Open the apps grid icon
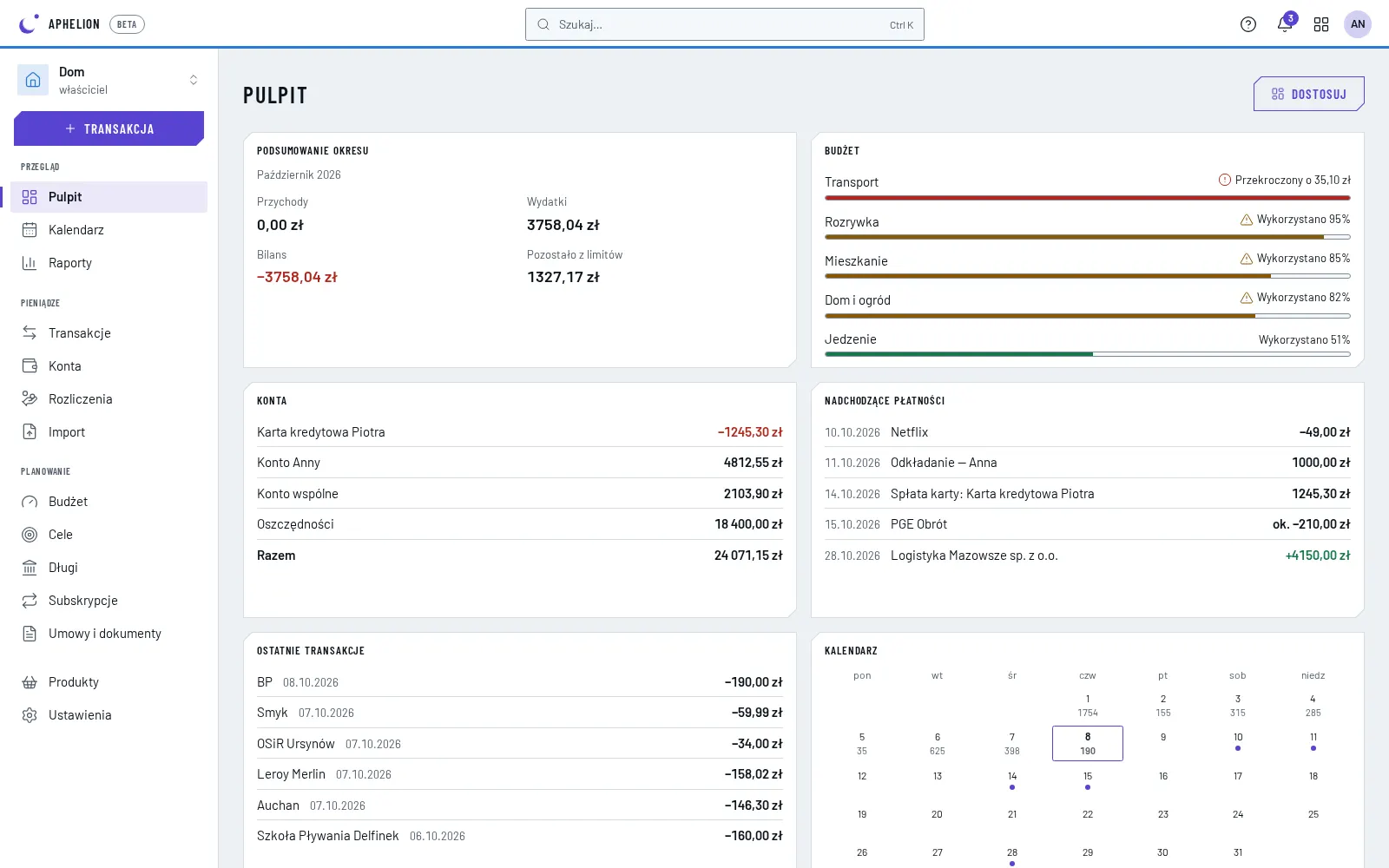Screen dimensions: 1389x868 tap(1321, 24)
